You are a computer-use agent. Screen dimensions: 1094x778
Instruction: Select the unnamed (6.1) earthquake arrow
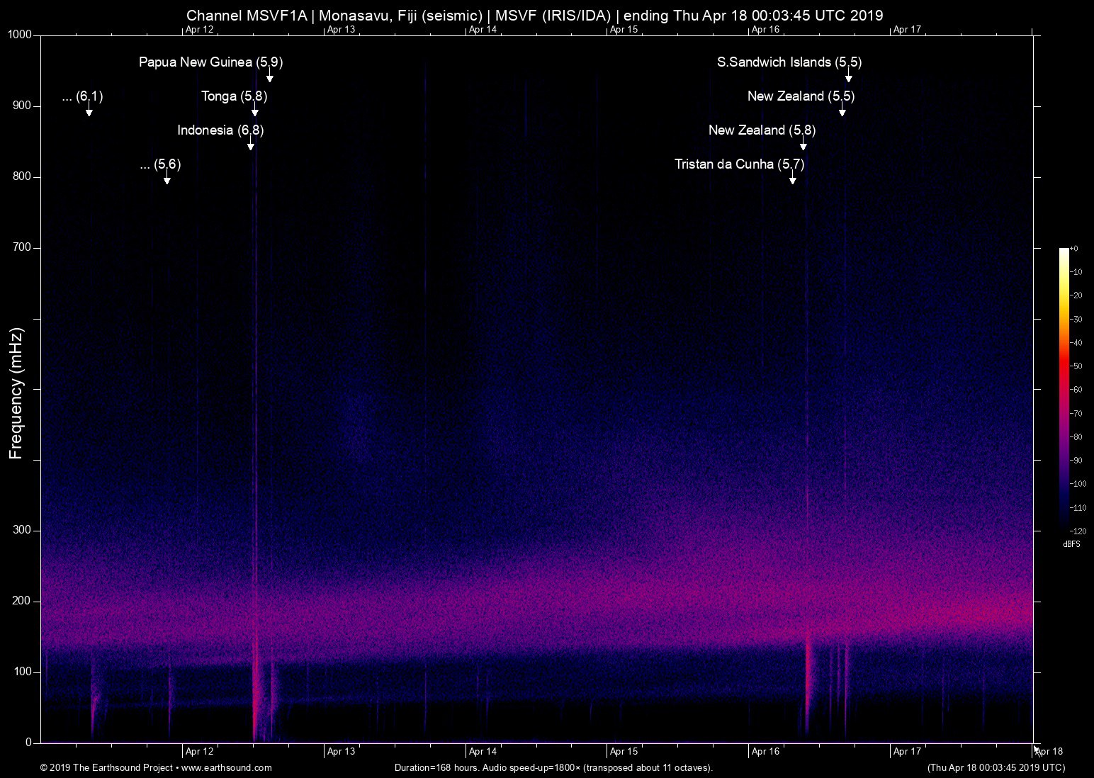(x=88, y=111)
